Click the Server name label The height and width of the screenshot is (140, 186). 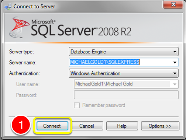(x=23, y=63)
